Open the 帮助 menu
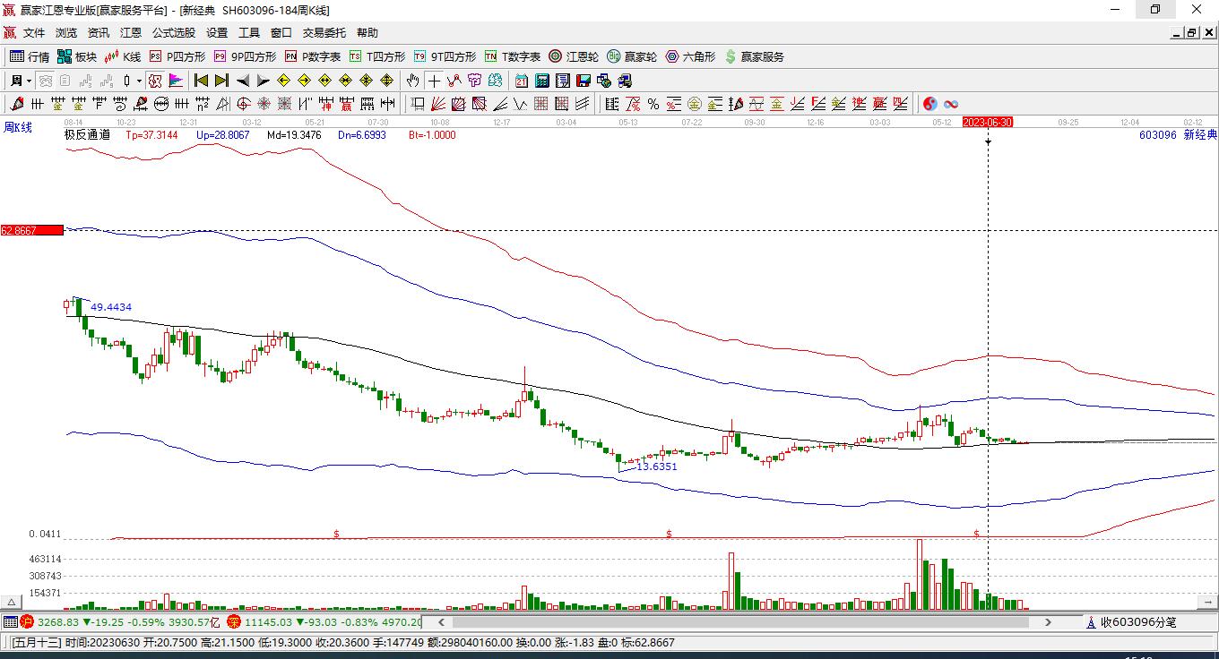The image size is (1219, 659). click(x=367, y=33)
